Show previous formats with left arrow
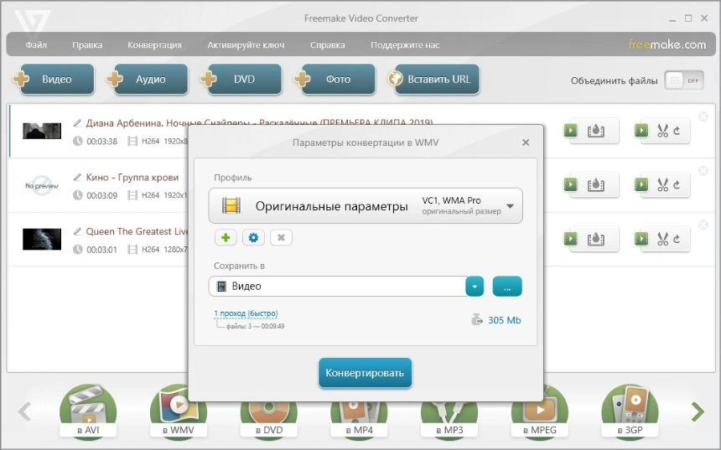 pyautogui.click(x=24, y=411)
